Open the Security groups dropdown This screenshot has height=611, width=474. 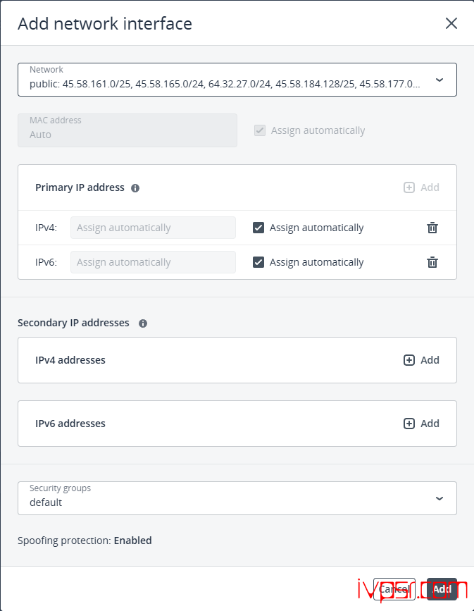tap(237, 498)
